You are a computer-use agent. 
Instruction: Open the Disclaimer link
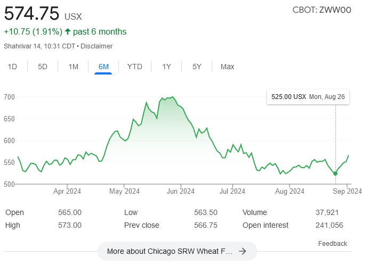coord(96,46)
